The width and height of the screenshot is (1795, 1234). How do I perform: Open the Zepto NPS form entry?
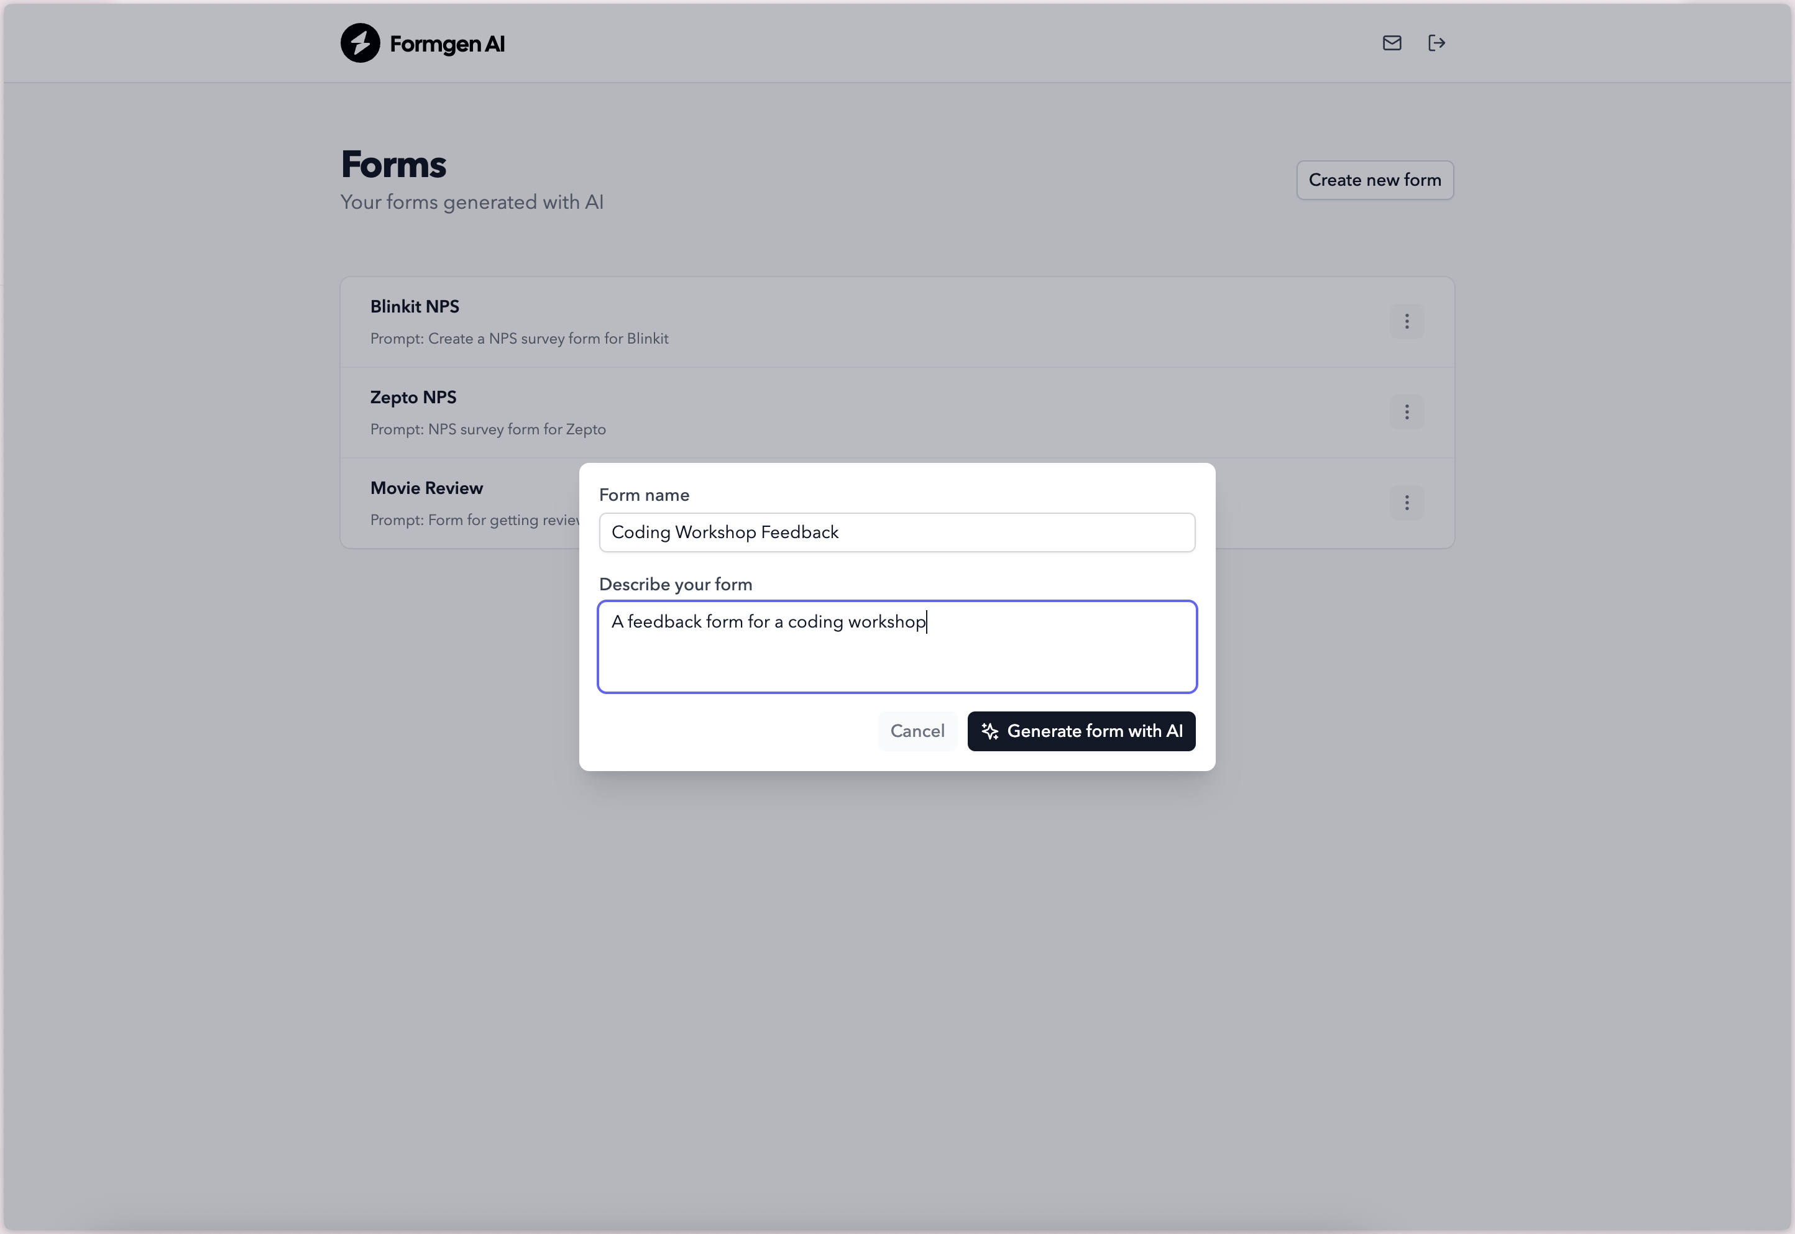[x=413, y=398]
